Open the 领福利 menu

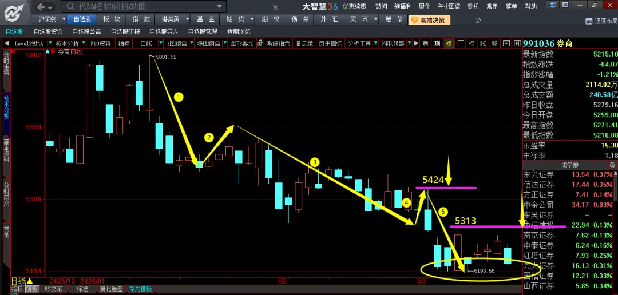click(403, 6)
